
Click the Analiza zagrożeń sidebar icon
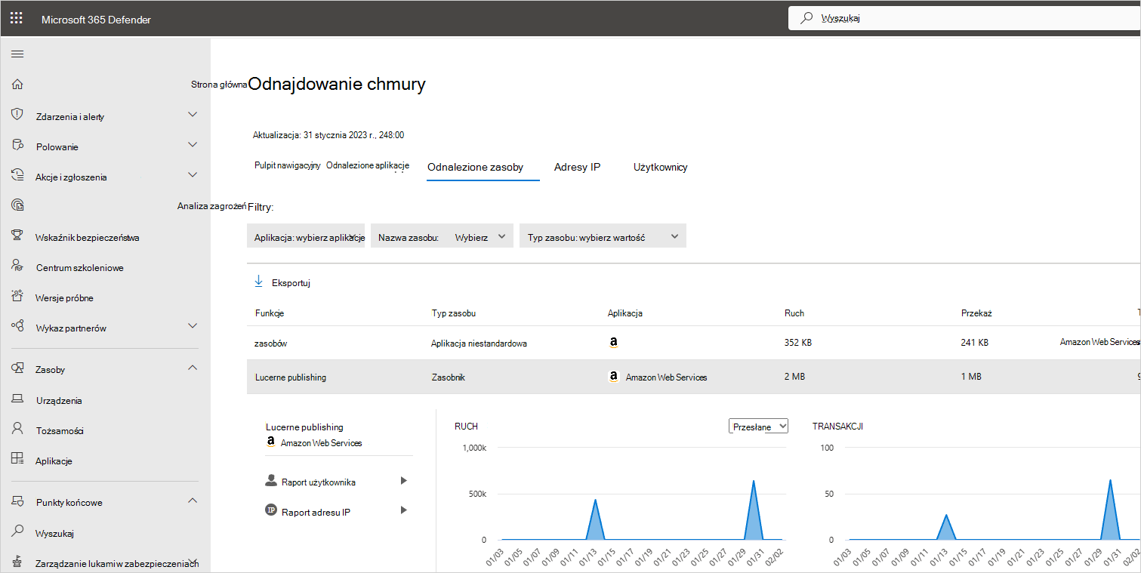coord(17,205)
